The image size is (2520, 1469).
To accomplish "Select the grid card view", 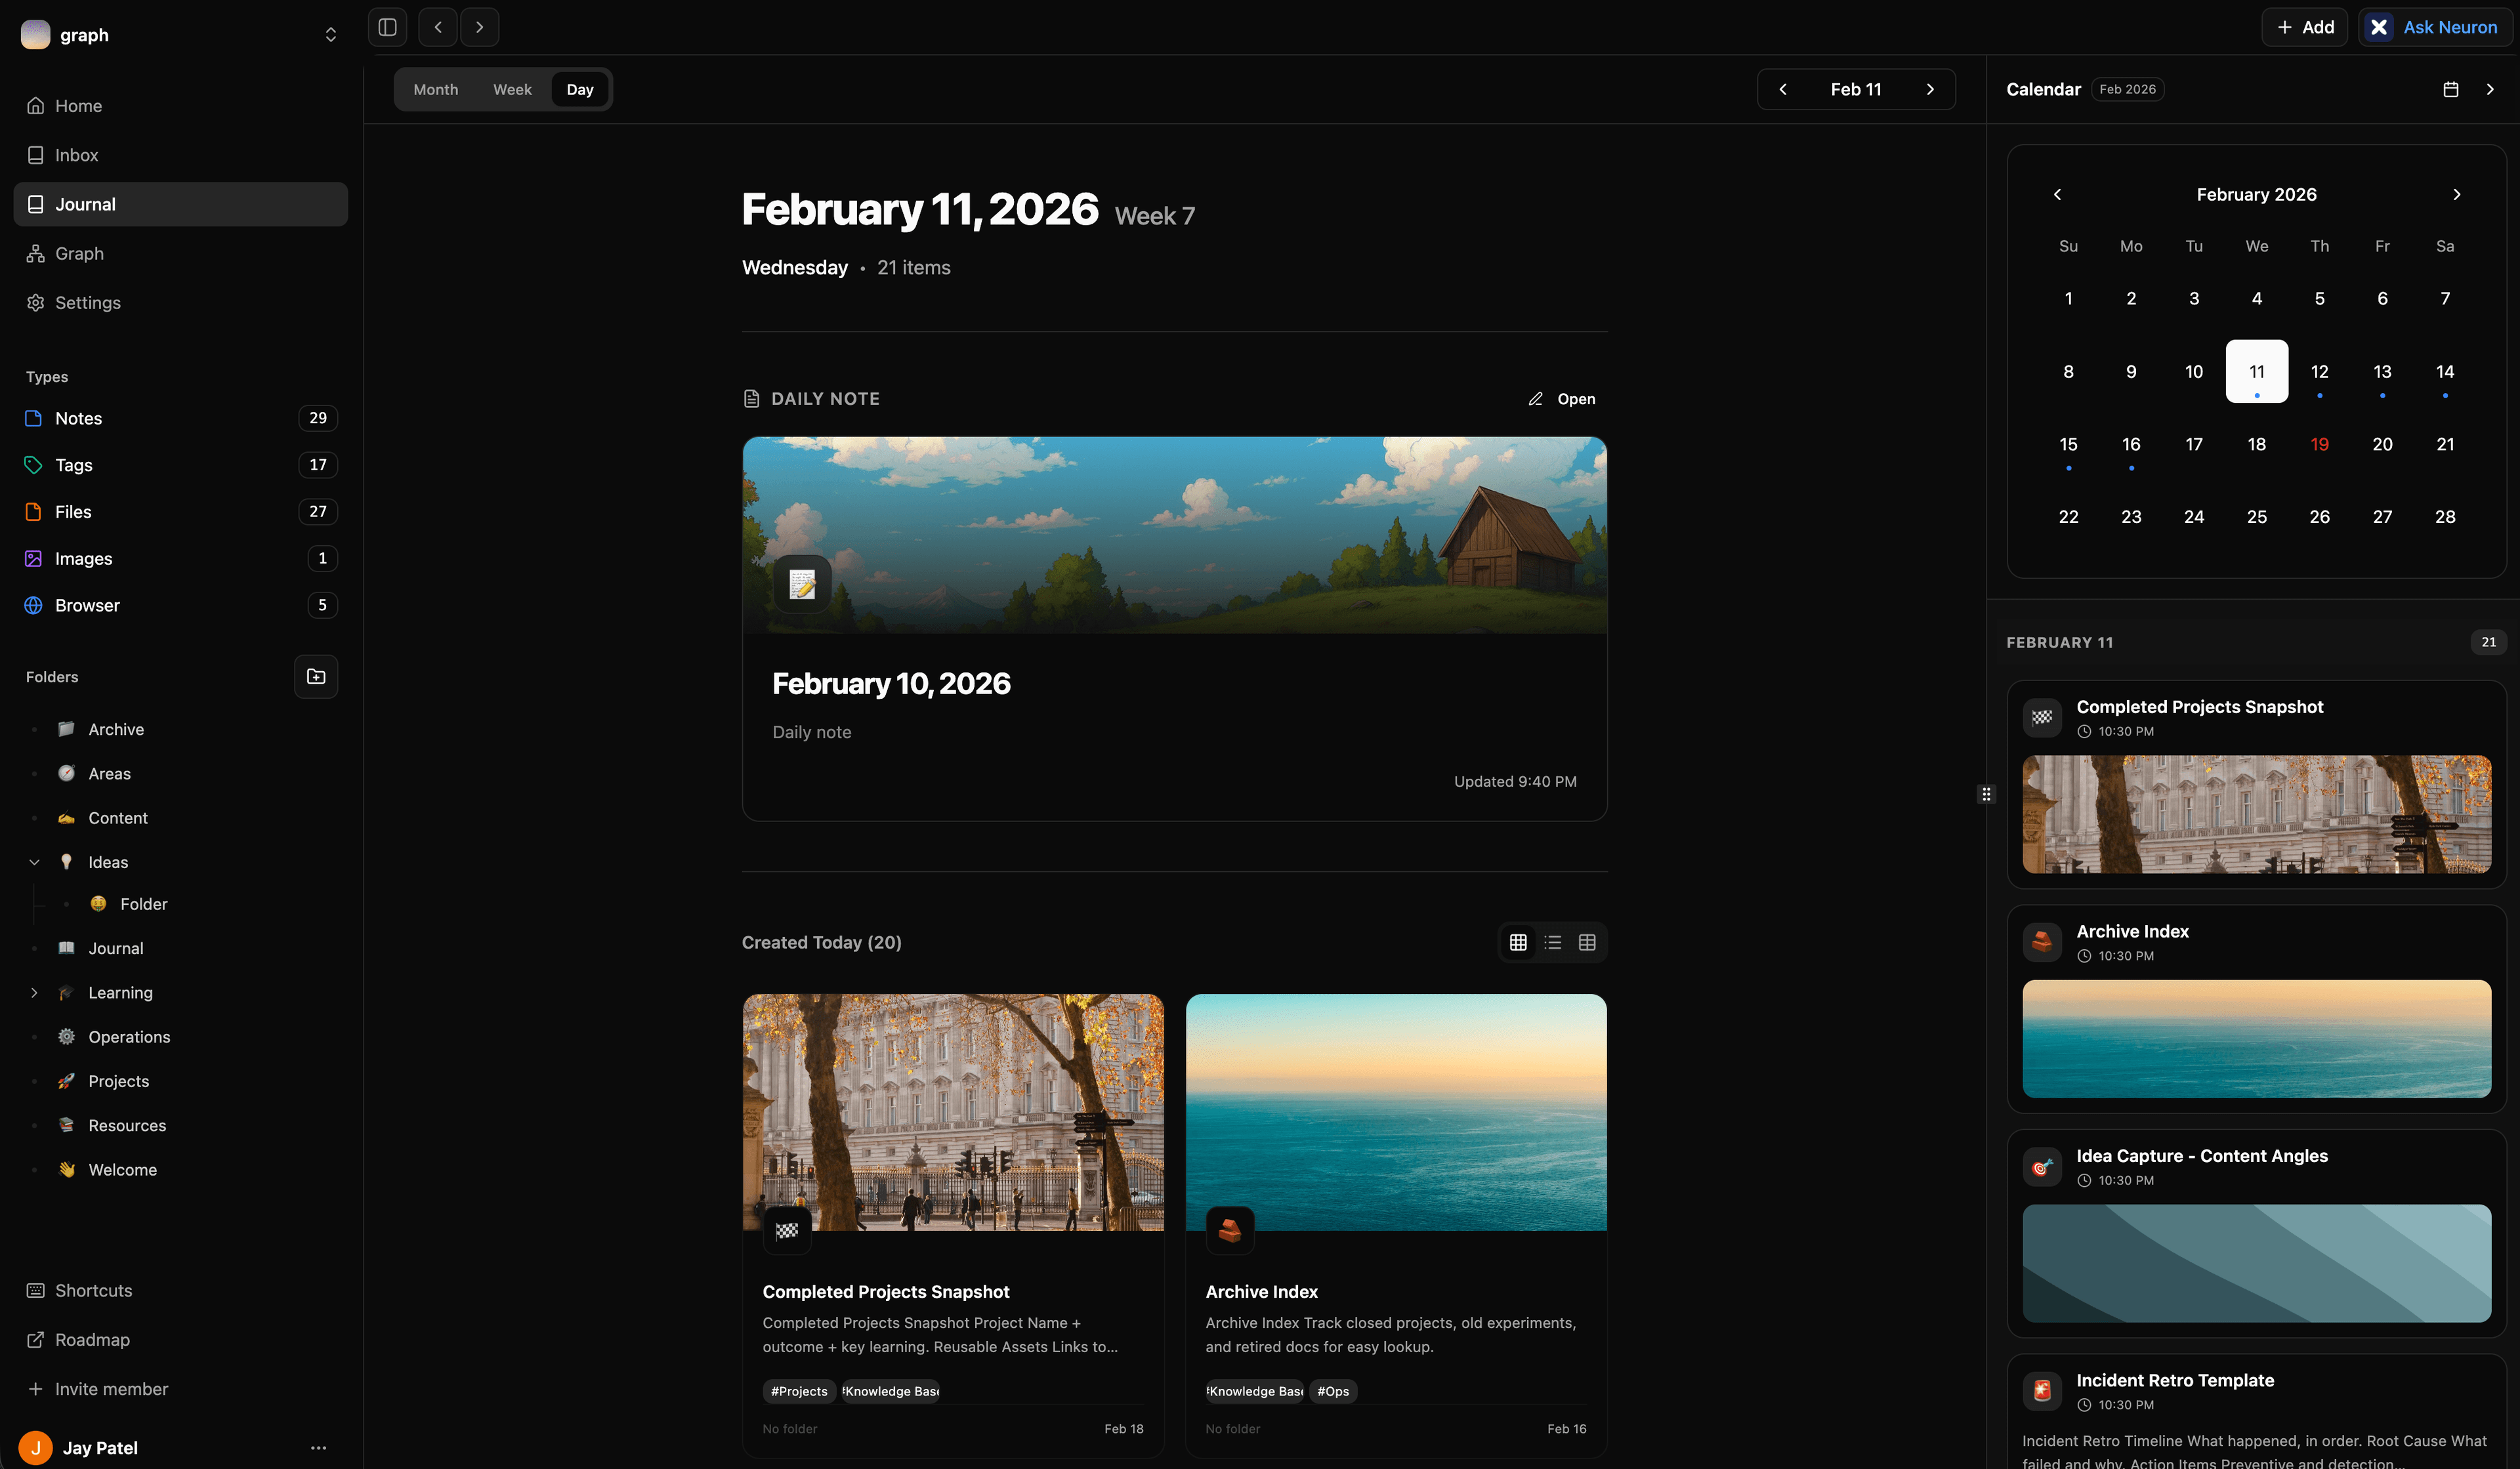I will point(1518,942).
